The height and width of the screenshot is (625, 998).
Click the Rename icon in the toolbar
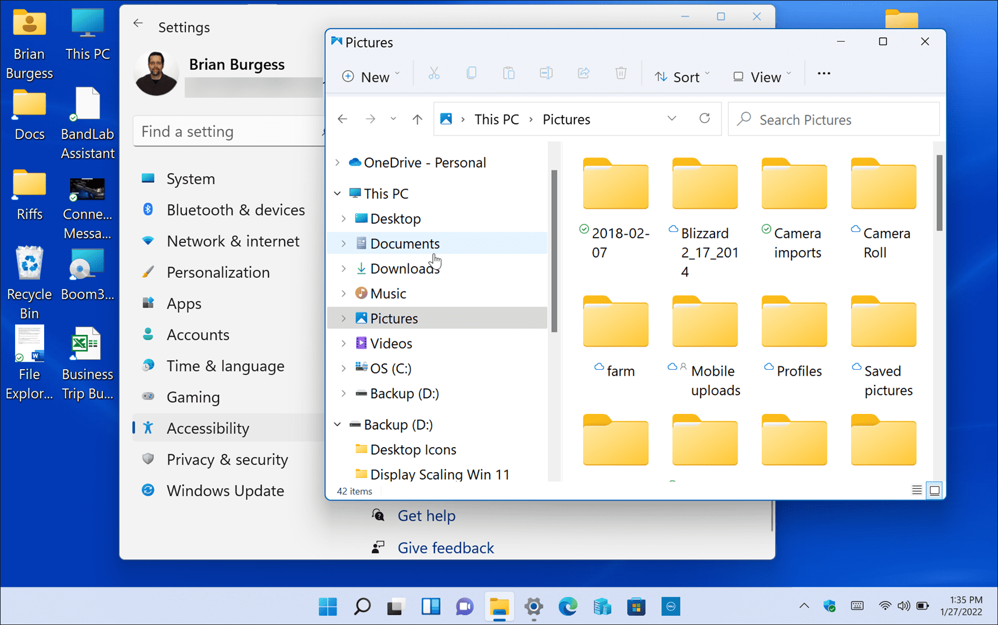coord(545,73)
